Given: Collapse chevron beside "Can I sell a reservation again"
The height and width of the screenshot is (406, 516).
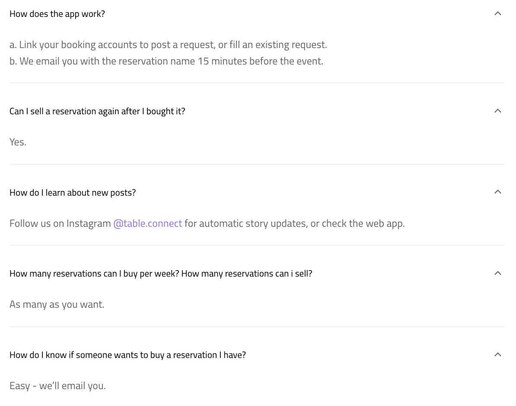Looking at the screenshot, I should coord(497,111).
